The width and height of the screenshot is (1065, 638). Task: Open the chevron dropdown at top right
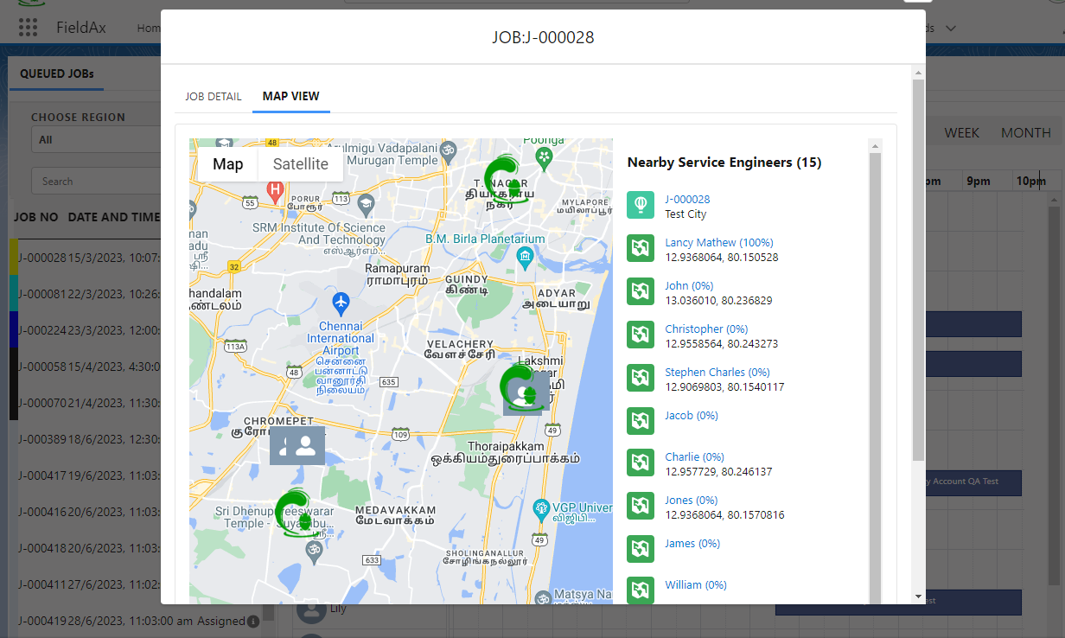pyautogui.click(x=951, y=27)
